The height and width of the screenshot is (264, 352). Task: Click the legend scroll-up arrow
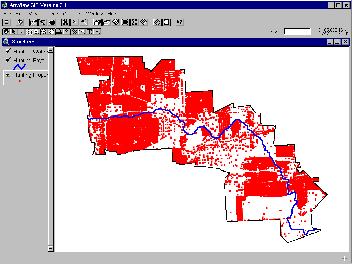[51, 49]
